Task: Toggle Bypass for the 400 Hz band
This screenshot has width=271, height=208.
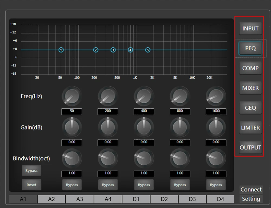Action: [x=144, y=185]
